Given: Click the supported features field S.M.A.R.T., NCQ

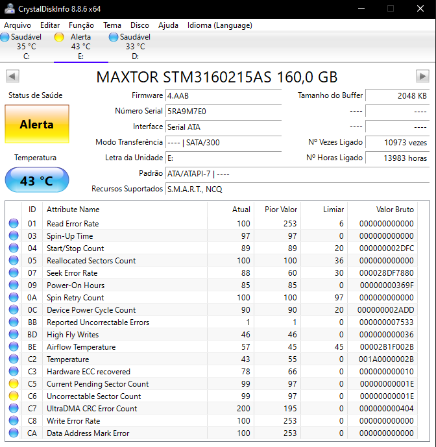Looking at the screenshot, I should click(x=297, y=189).
